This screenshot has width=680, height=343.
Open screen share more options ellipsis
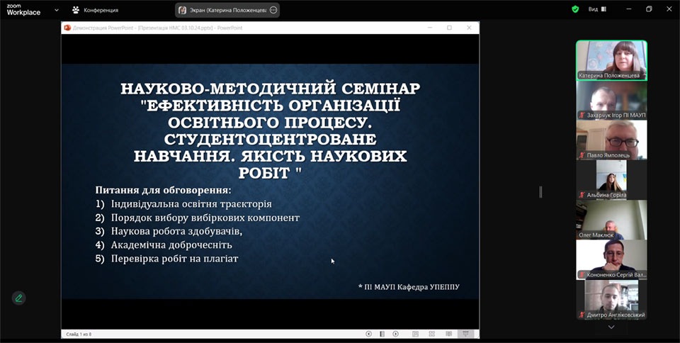click(274, 10)
